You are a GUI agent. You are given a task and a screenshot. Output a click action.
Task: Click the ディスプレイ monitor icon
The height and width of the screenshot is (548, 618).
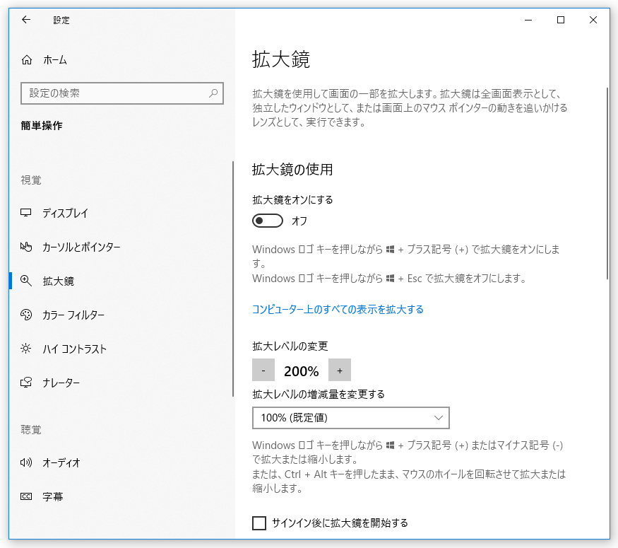[26, 213]
